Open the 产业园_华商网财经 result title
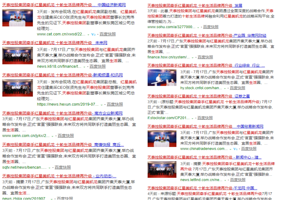 pos(207,35)
